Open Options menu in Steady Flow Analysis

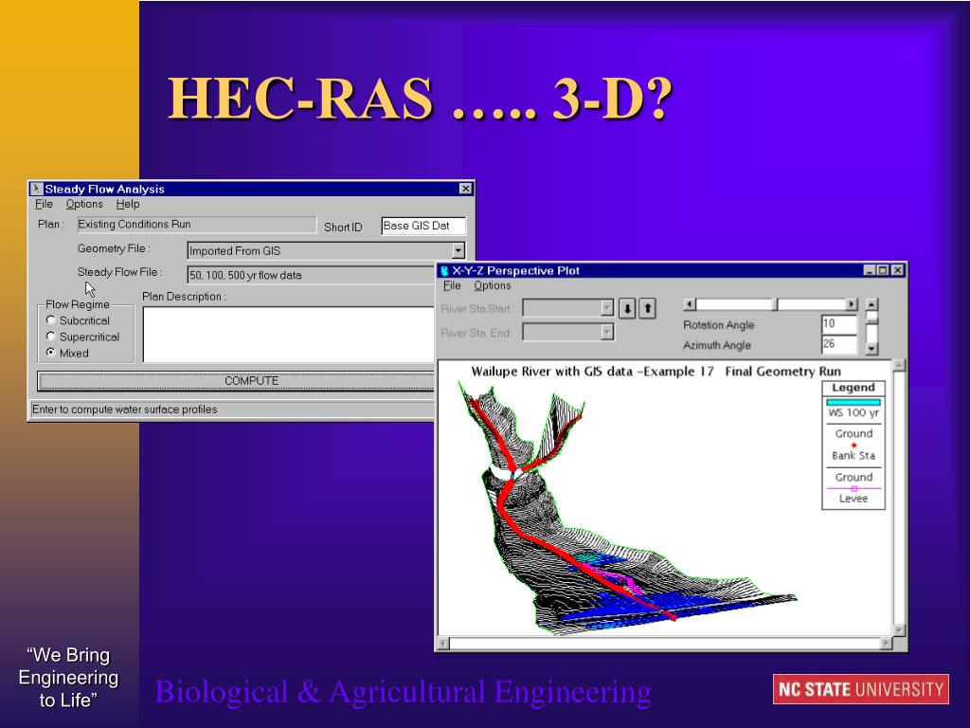[84, 205]
